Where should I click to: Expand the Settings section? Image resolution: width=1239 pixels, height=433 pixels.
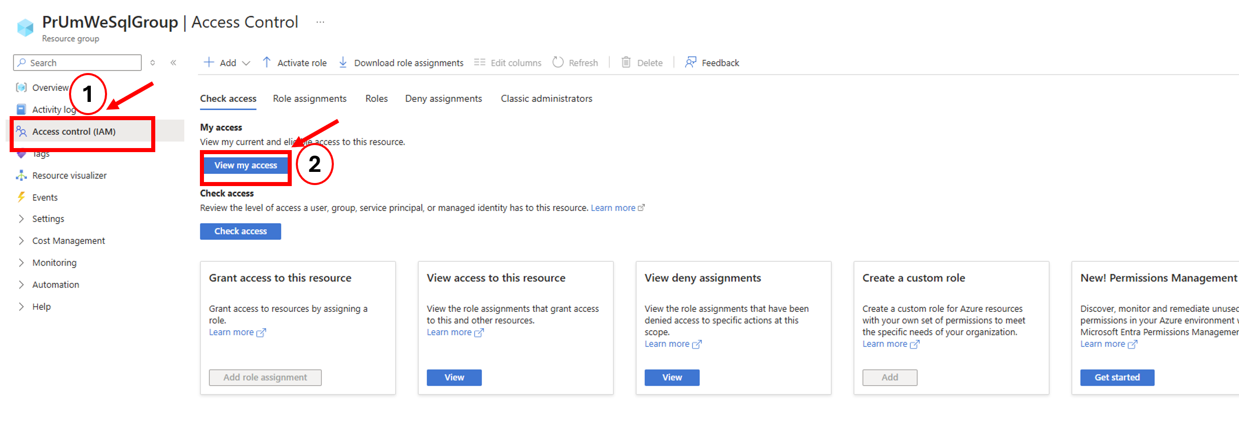point(48,219)
